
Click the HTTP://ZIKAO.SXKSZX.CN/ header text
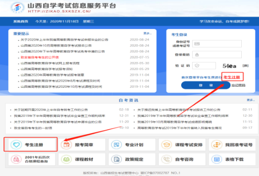(x=59, y=11)
